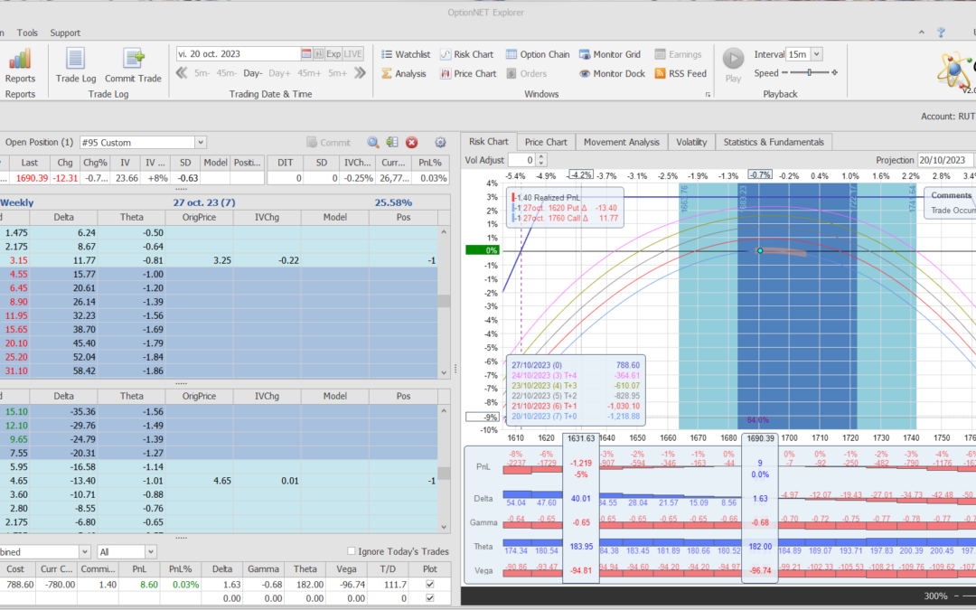This screenshot has height=610, width=976.
Task: Uncheck Plot checkbox for the 788.60 row
Action: (429, 585)
